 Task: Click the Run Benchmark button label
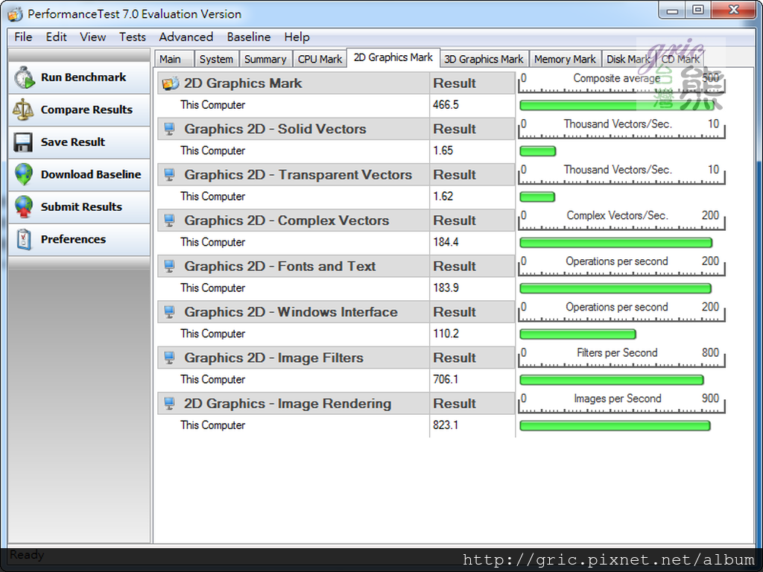coord(83,77)
